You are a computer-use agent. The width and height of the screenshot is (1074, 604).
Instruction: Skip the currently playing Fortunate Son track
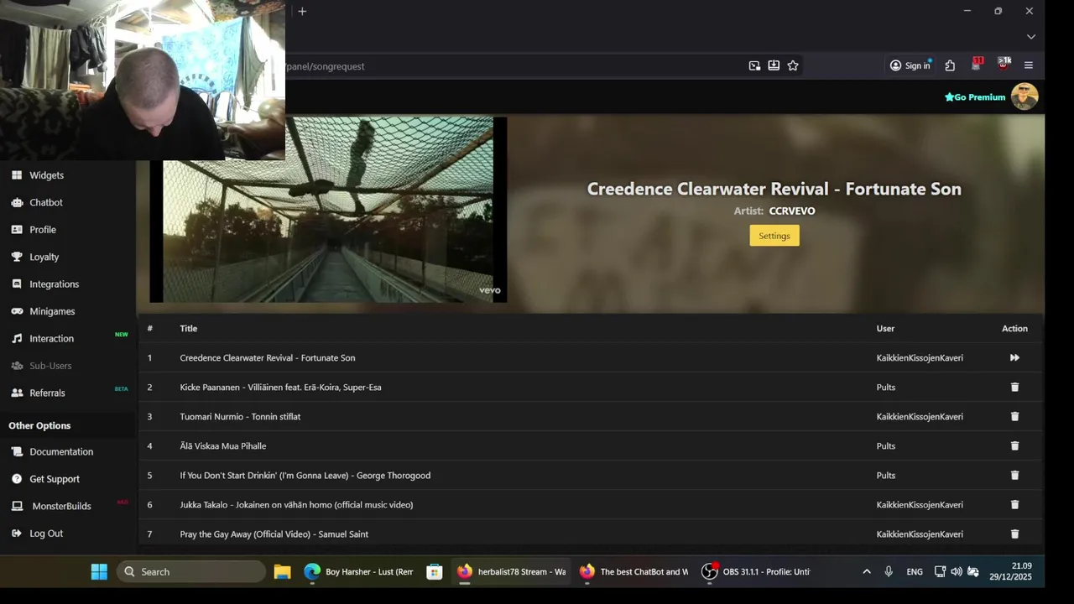tap(1014, 357)
